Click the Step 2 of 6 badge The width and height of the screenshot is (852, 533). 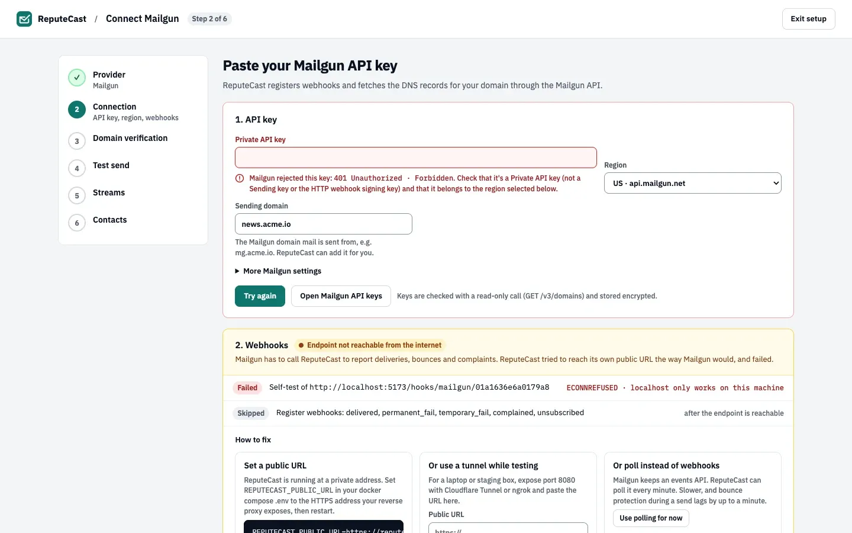(x=209, y=19)
